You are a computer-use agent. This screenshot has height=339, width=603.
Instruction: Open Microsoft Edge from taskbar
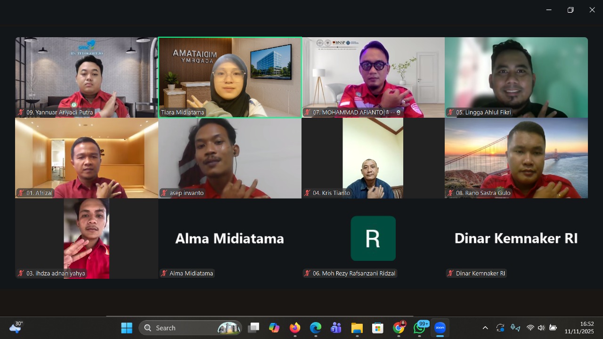click(315, 328)
